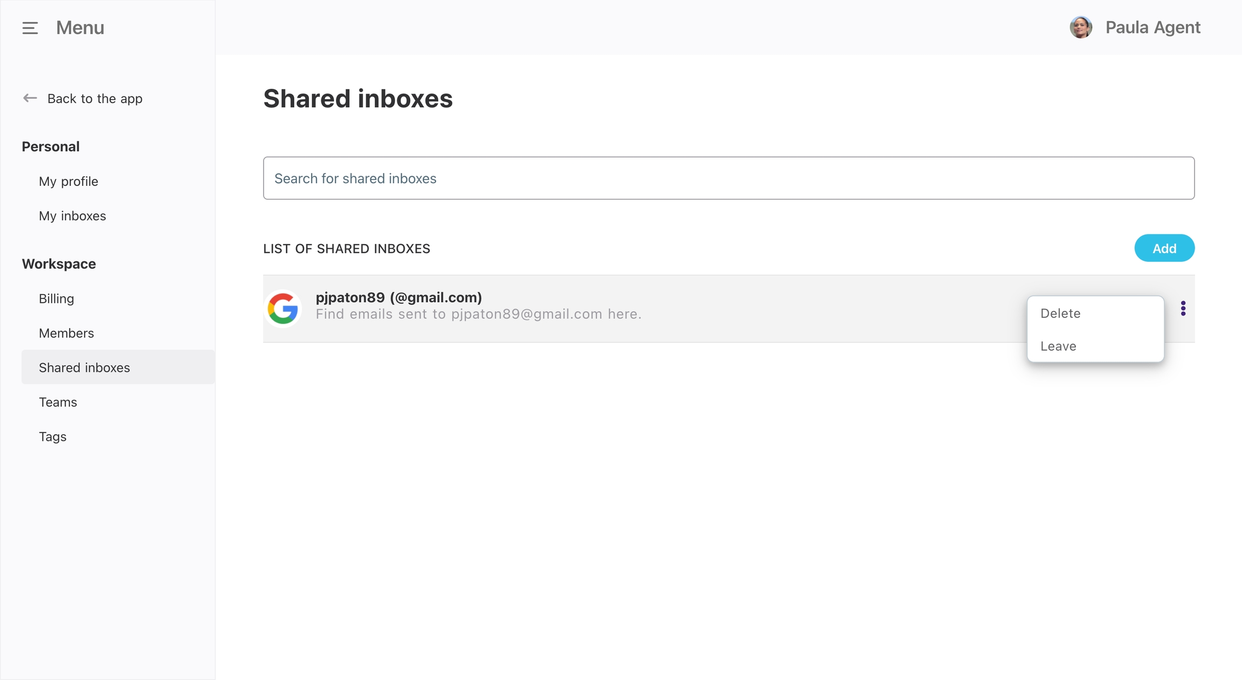Open three-dot options for pjpaton89 inbox

[x=1183, y=308]
